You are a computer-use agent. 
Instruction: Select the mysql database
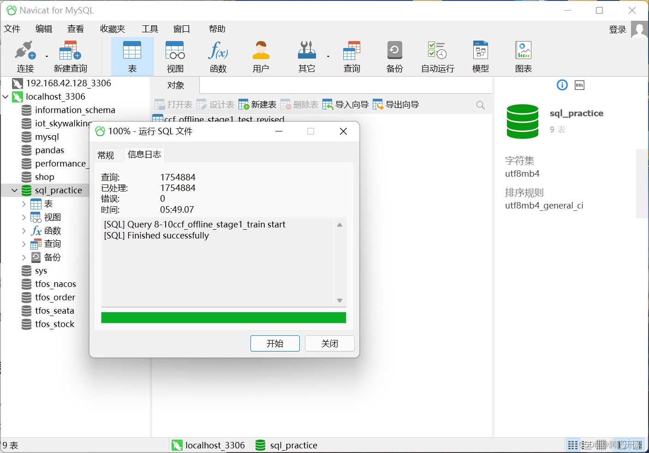point(47,137)
